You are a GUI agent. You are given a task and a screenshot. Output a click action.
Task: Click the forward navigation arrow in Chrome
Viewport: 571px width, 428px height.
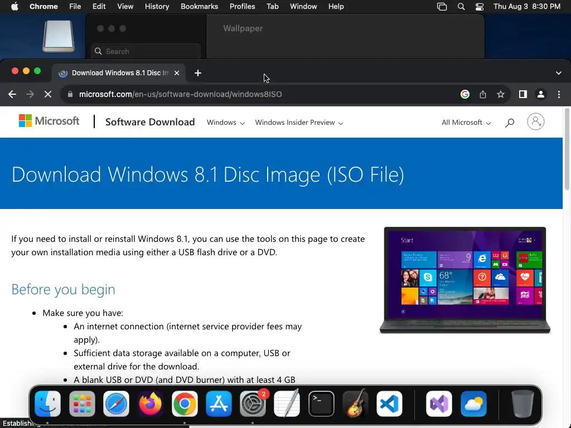point(30,94)
